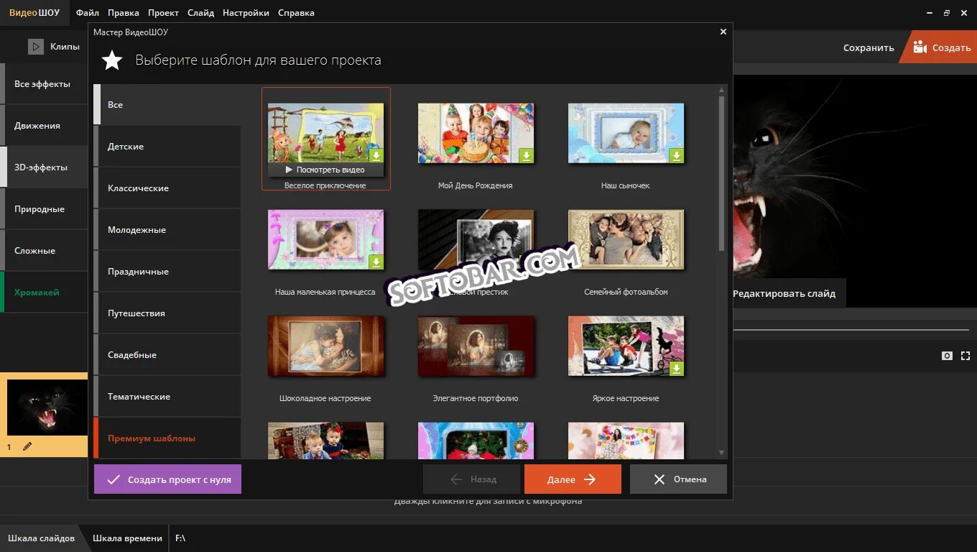The image size is (977, 552).
Task: Select the Молодежные template category
Action: (x=167, y=230)
